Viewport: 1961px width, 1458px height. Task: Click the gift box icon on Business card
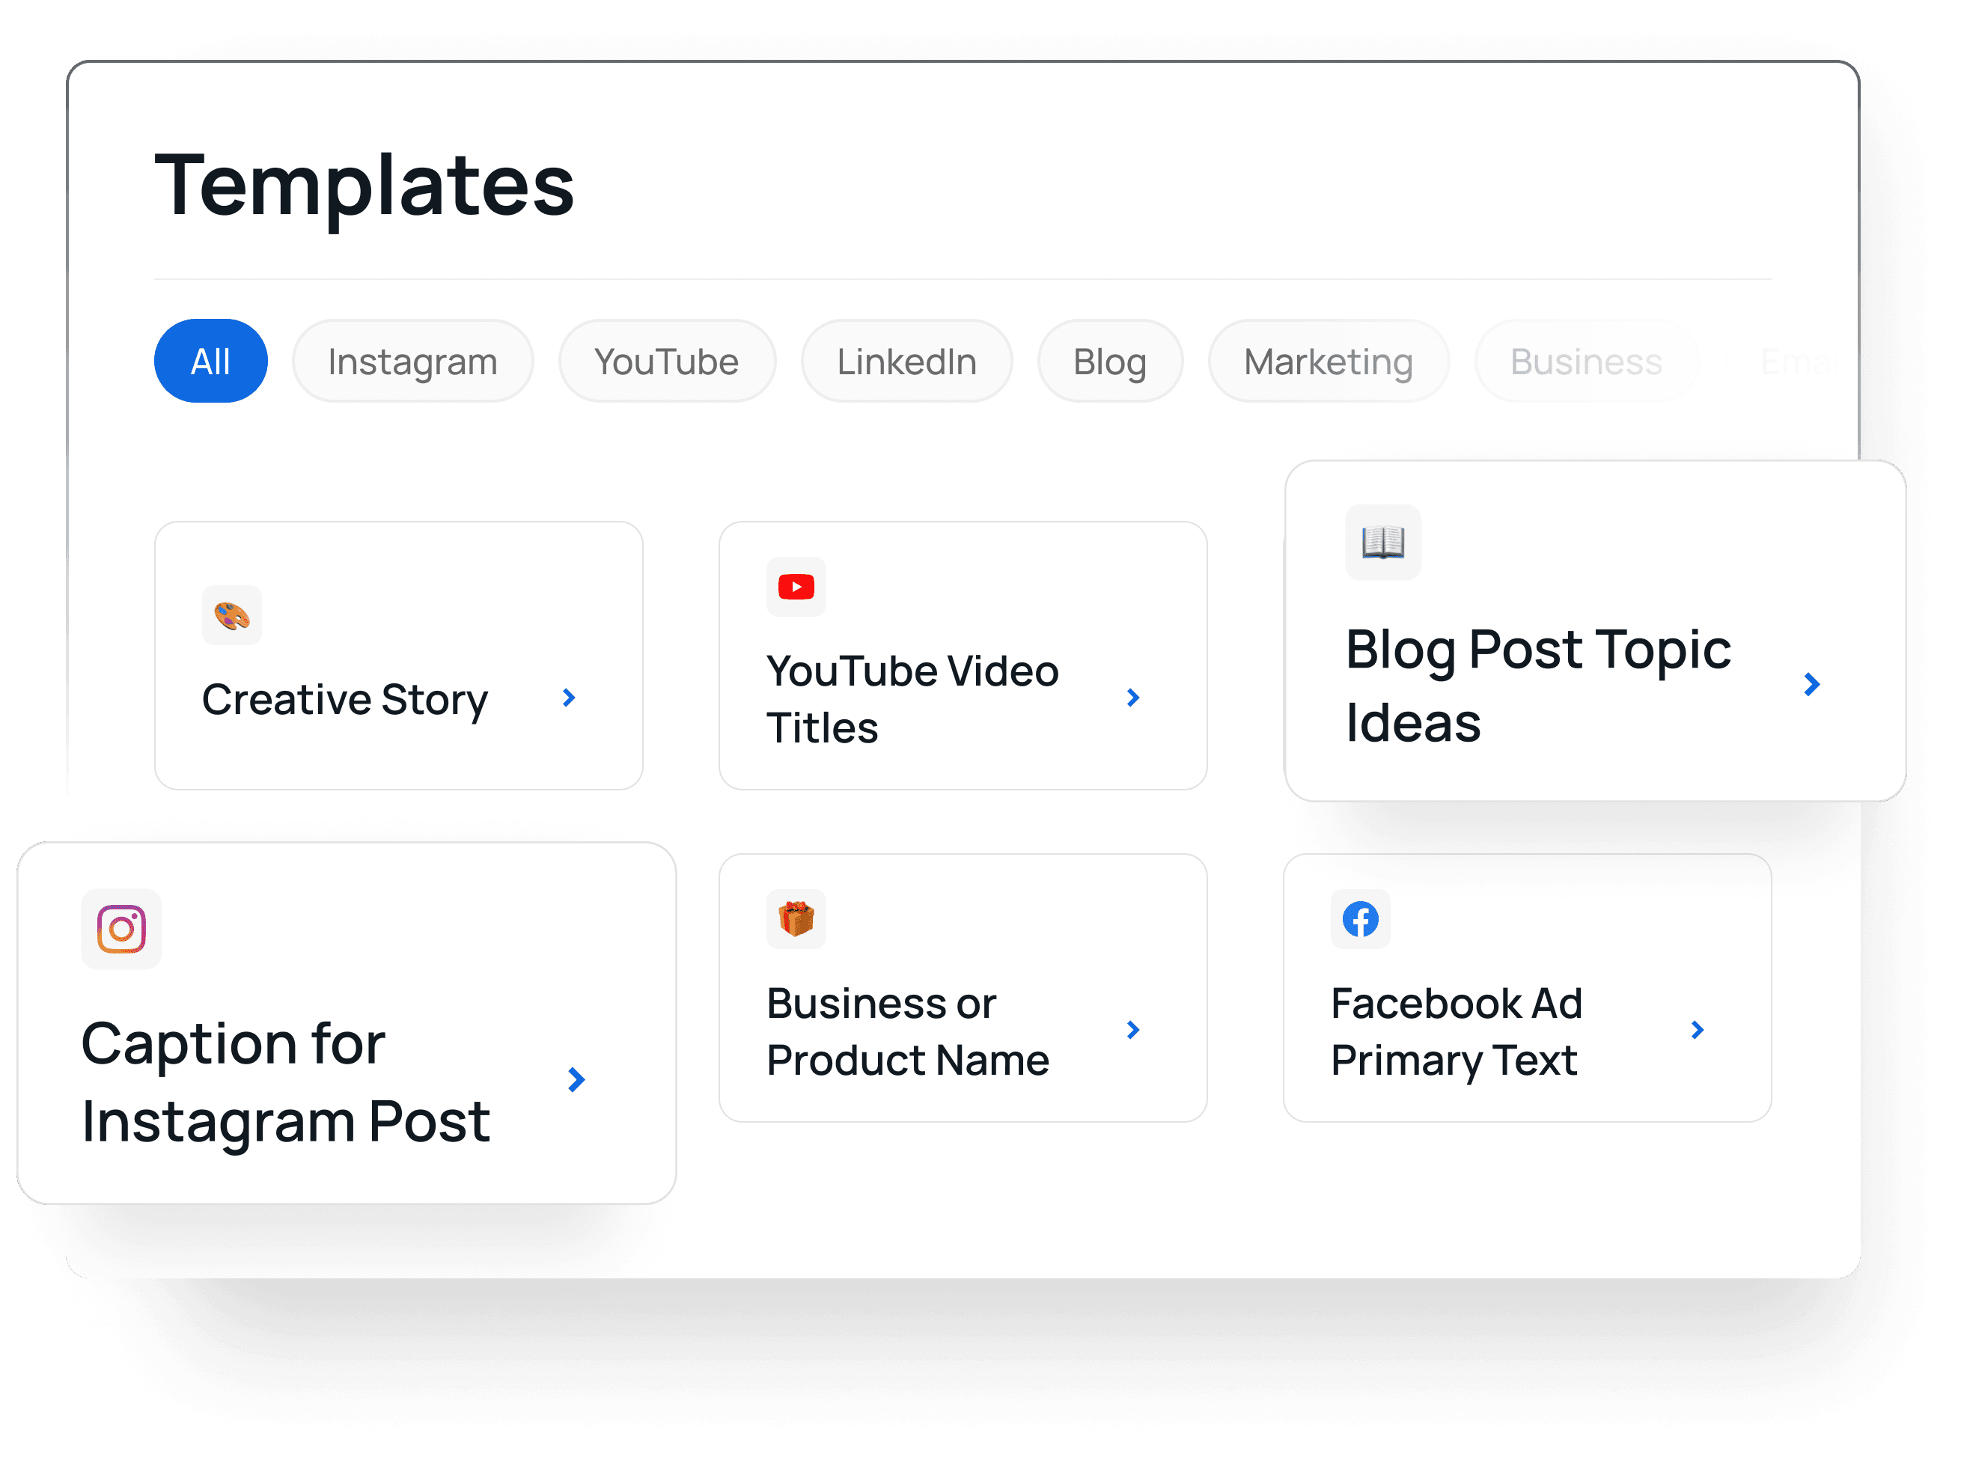(796, 919)
